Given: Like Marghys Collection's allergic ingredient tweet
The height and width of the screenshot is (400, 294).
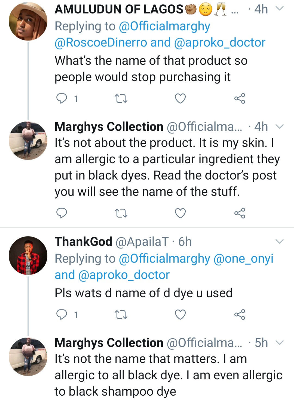Looking at the screenshot, I should click(180, 213).
